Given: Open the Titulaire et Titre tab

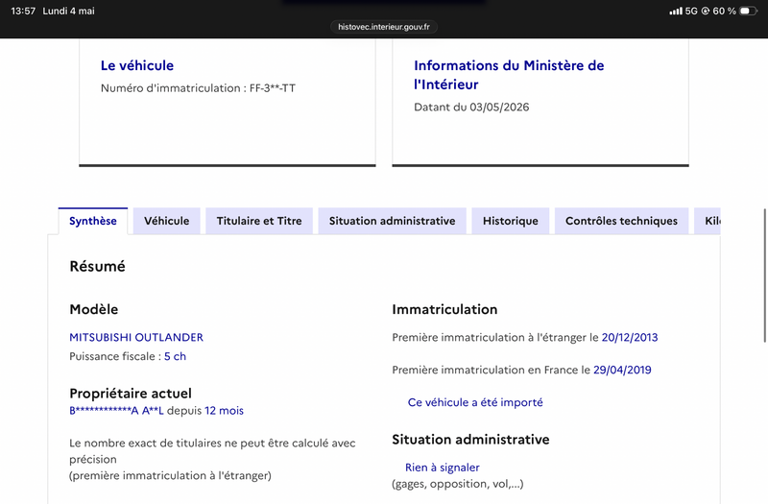Looking at the screenshot, I should pyautogui.click(x=259, y=221).
